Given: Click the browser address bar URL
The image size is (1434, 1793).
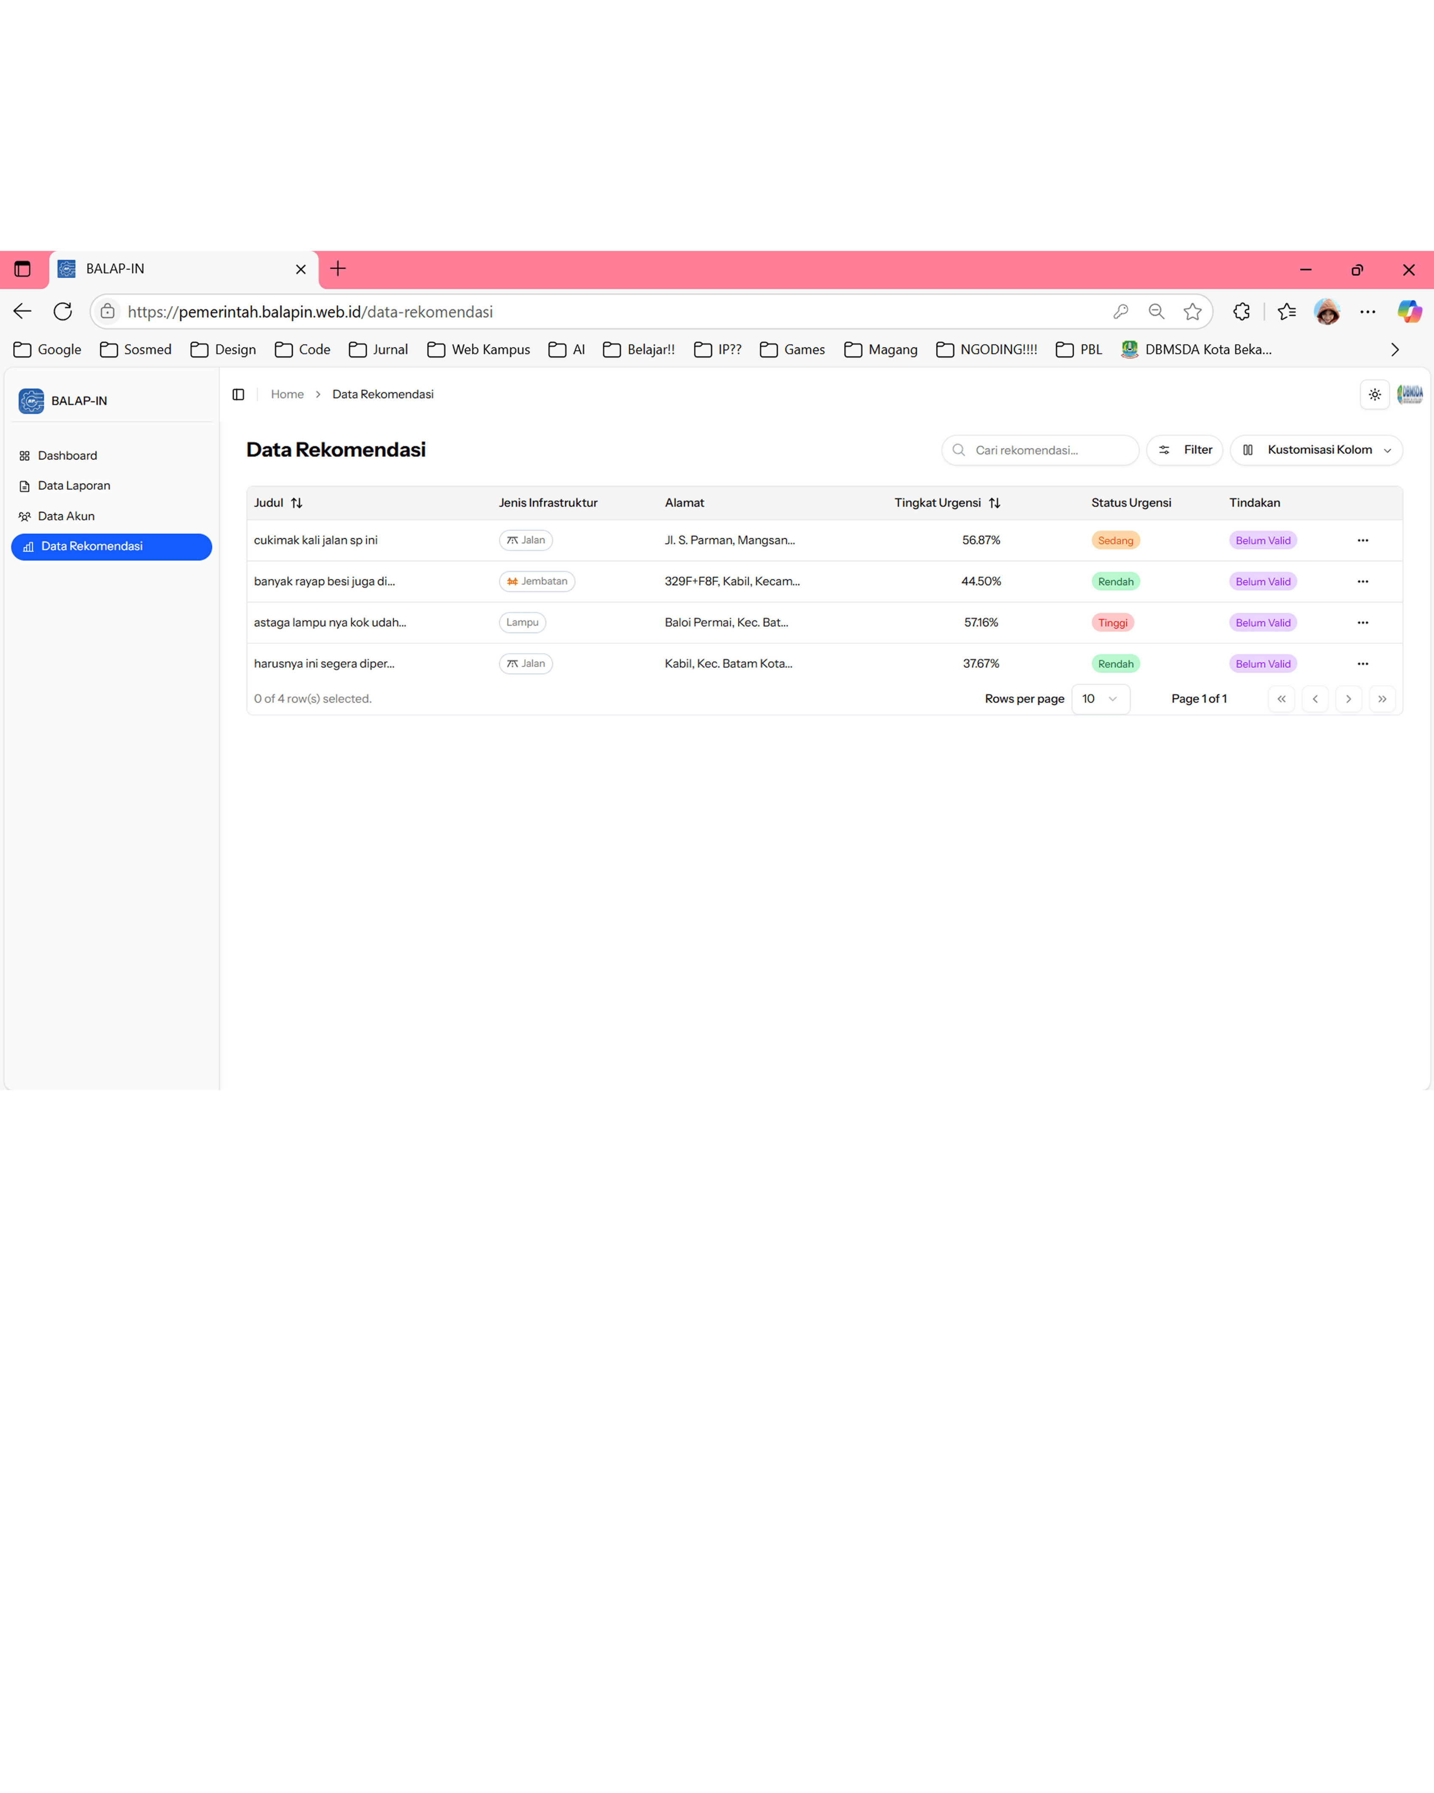Looking at the screenshot, I should pyautogui.click(x=310, y=312).
